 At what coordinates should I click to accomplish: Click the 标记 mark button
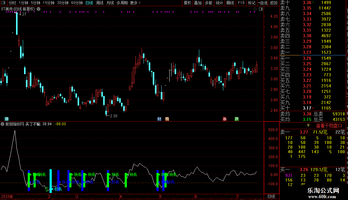coord(252,3)
